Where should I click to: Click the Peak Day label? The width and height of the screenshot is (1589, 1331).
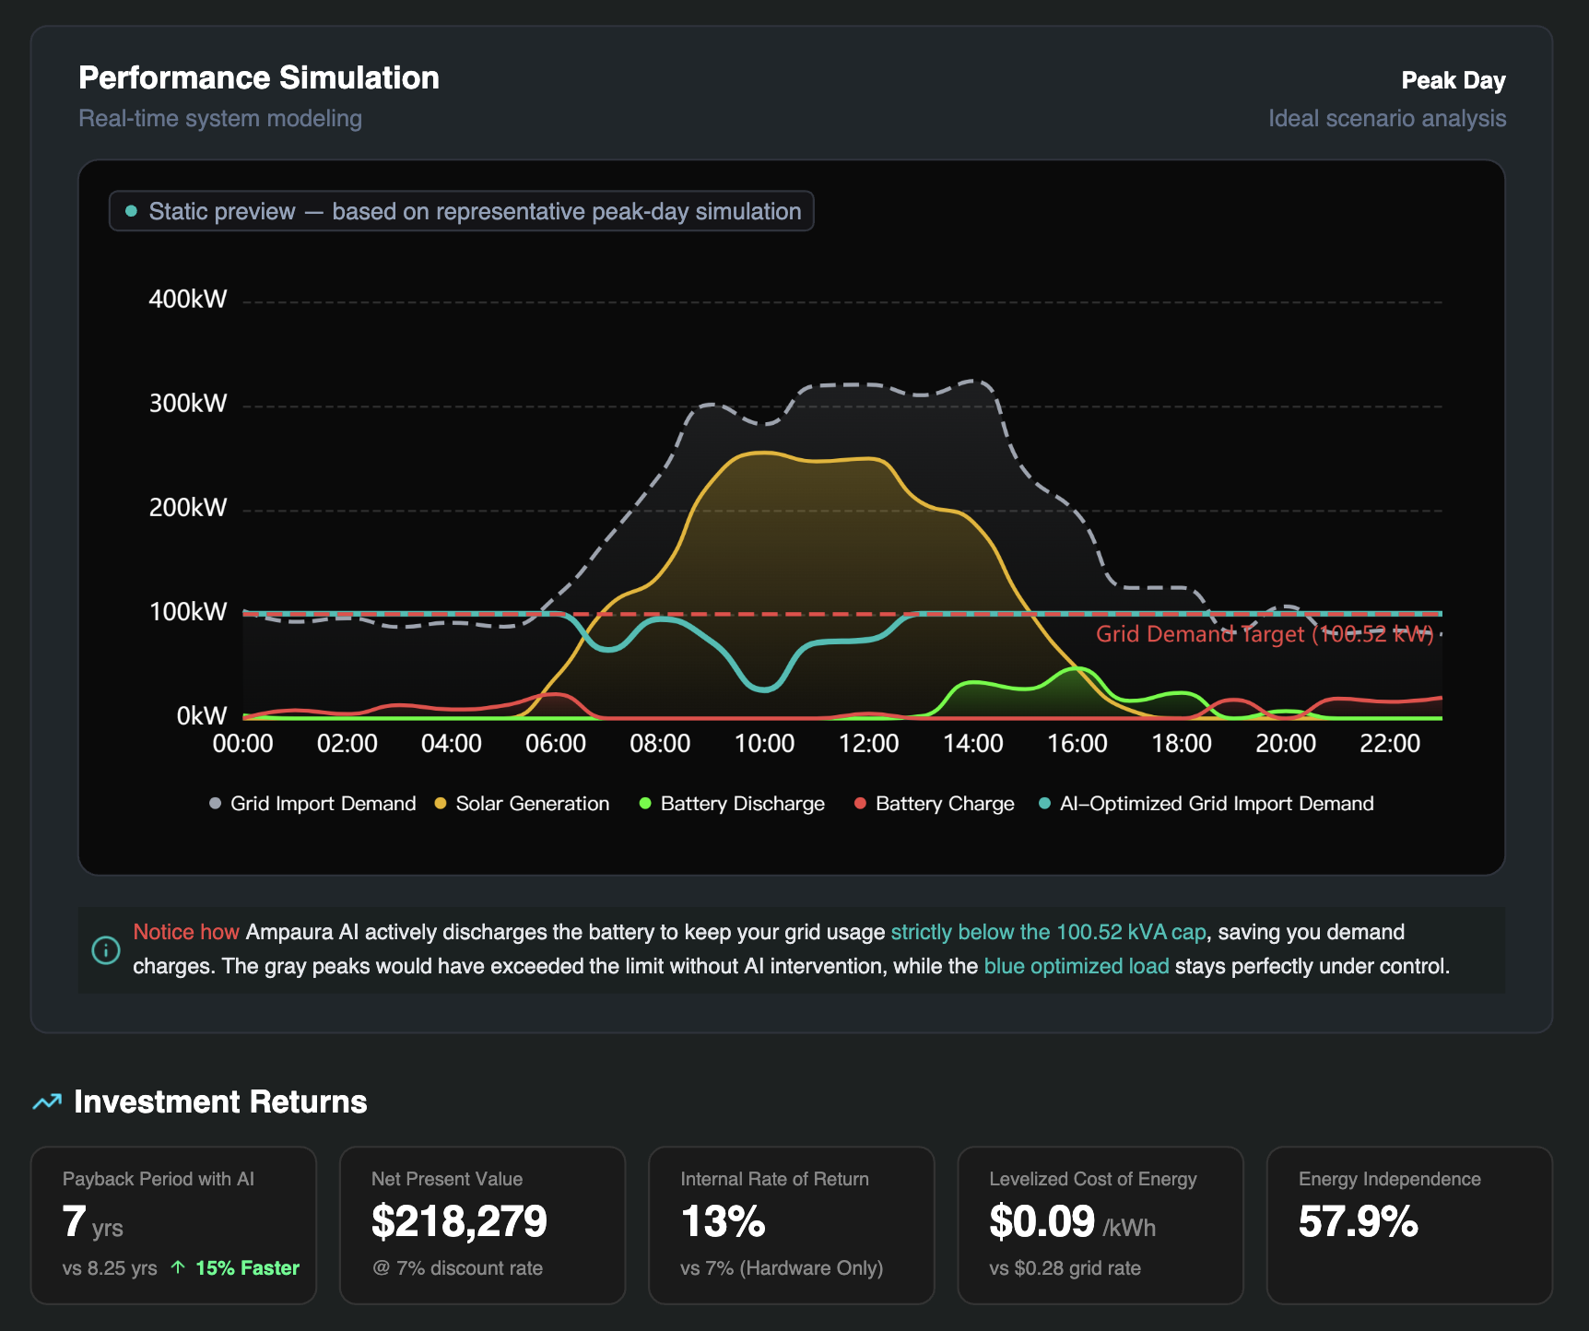click(x=1454, y=81)
